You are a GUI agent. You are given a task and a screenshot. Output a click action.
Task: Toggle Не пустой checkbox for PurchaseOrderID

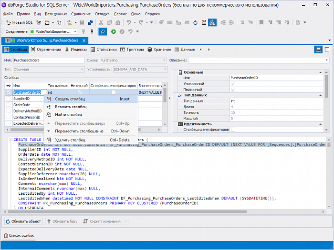tap(80, 92)
